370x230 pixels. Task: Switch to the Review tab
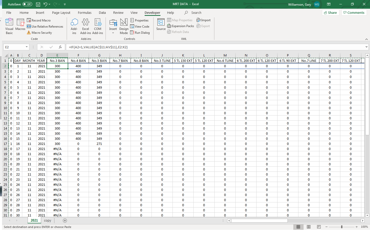(x=118, y=13)
